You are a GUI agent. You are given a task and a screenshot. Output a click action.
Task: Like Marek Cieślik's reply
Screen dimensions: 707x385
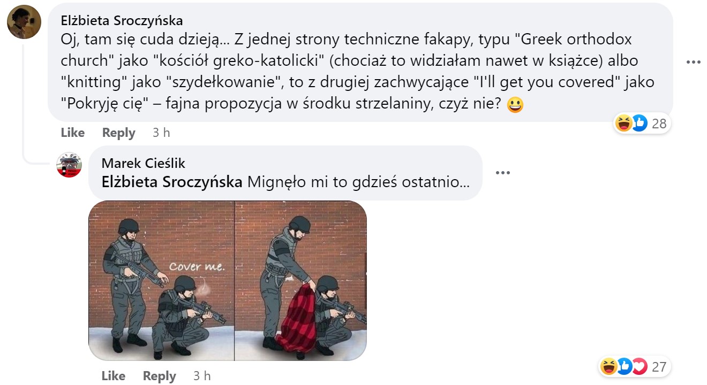pos(114,376)
